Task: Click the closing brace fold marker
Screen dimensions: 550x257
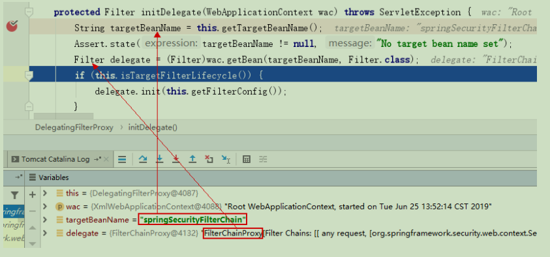Action: click(29, 106)
